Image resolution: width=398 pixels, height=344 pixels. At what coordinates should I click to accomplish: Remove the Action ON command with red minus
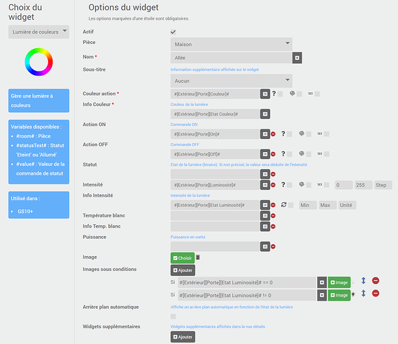pyautogui.click(x=273, y=134)
